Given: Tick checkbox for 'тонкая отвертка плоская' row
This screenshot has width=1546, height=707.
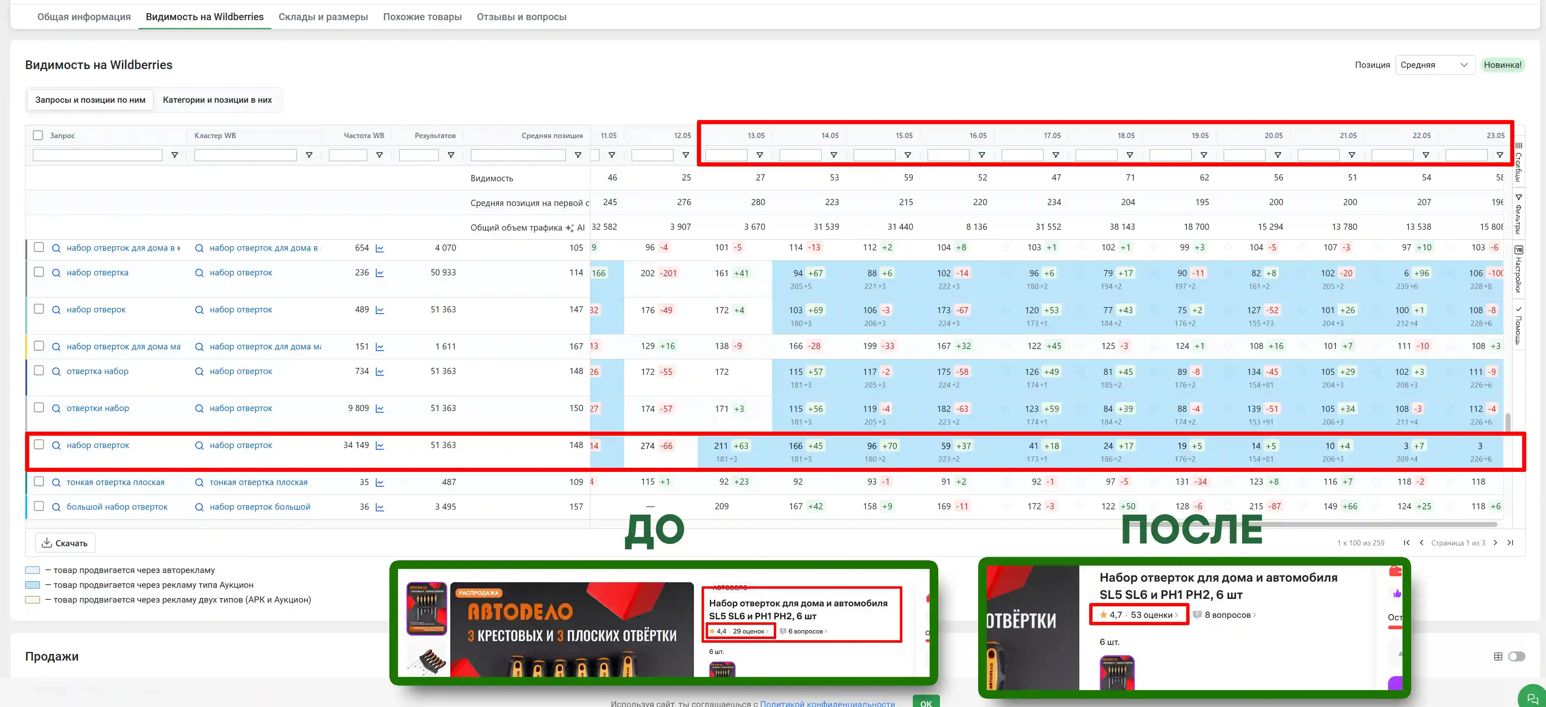Looking at the screenshot, I should point(39,481).
